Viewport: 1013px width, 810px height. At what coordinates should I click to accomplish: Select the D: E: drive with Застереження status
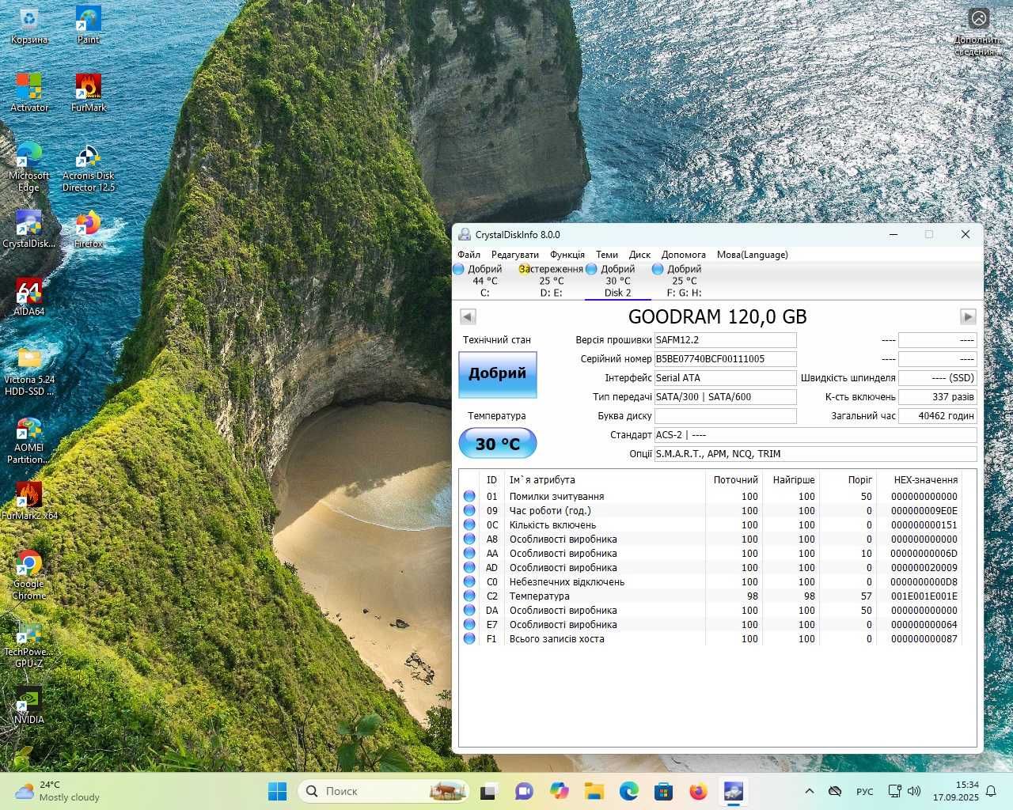[x=551, y=281]
